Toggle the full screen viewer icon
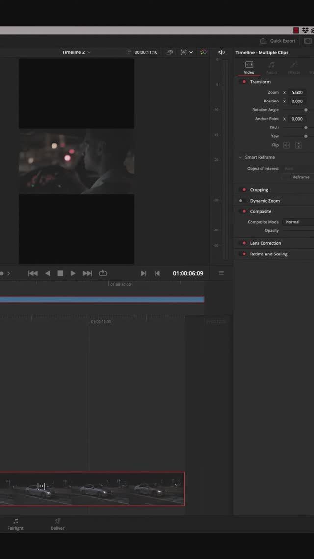 click(308, 41)
